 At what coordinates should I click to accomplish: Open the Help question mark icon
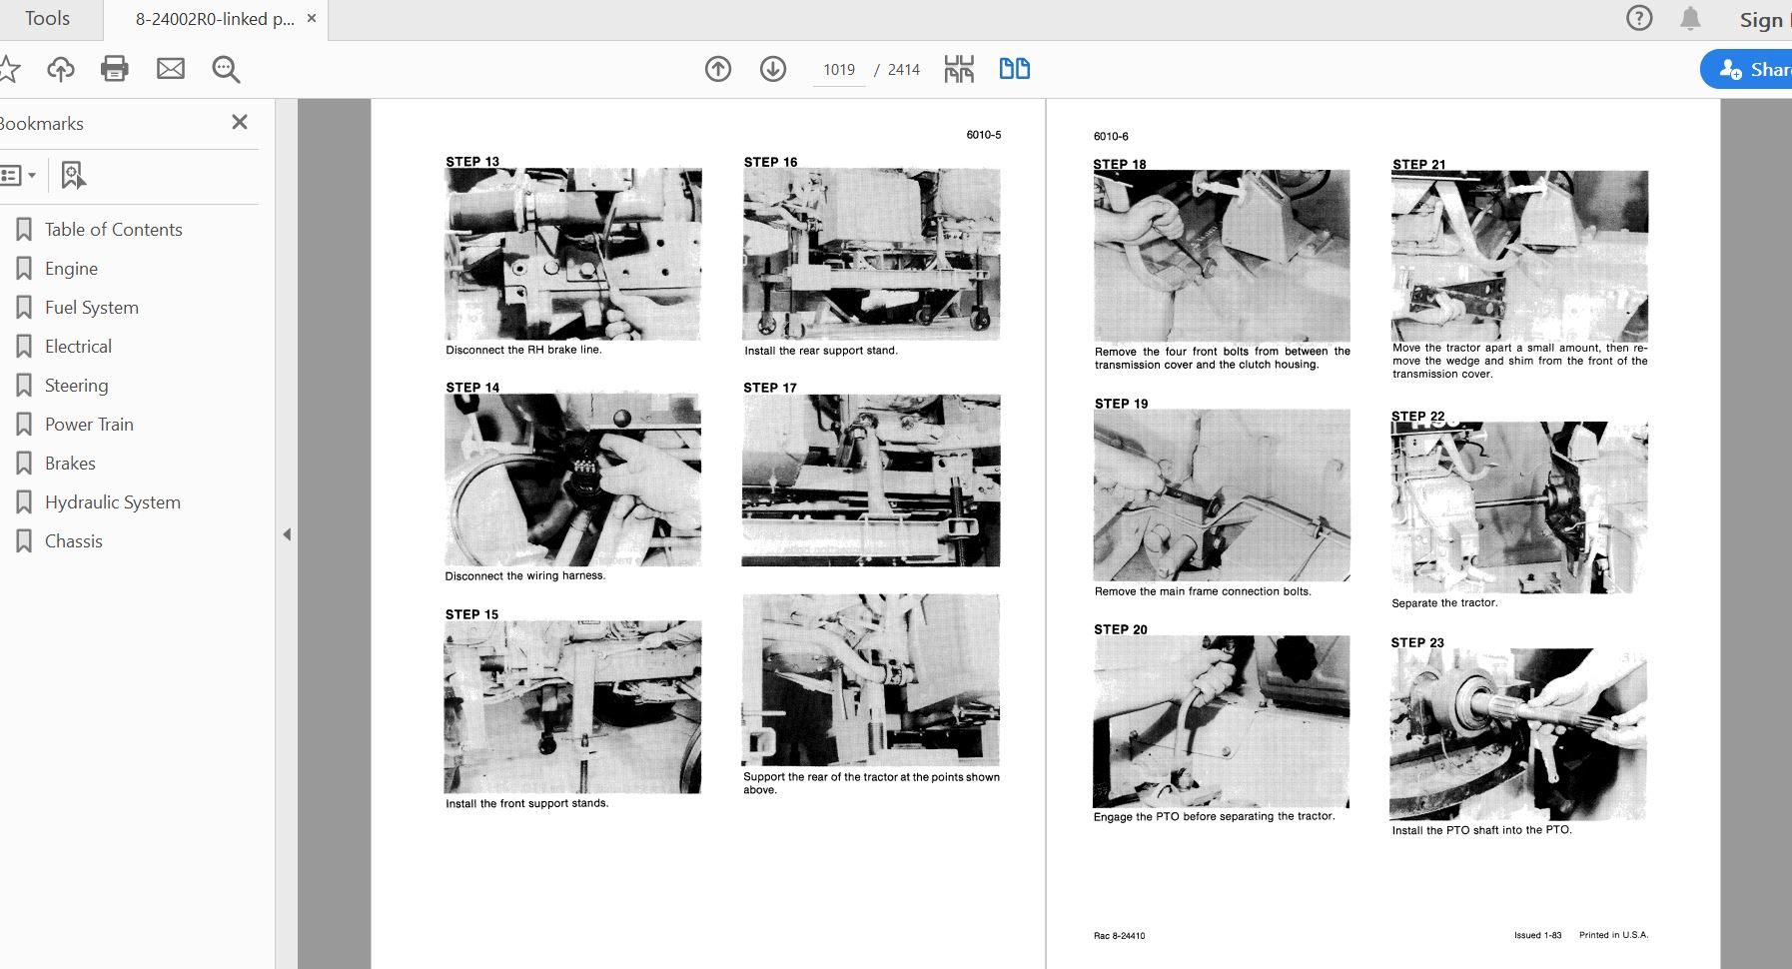pos(1639,19)
